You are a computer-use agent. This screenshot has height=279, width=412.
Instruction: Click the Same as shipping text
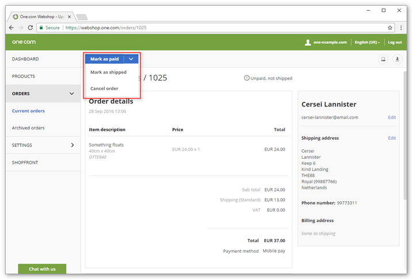[x=318, y=234]
